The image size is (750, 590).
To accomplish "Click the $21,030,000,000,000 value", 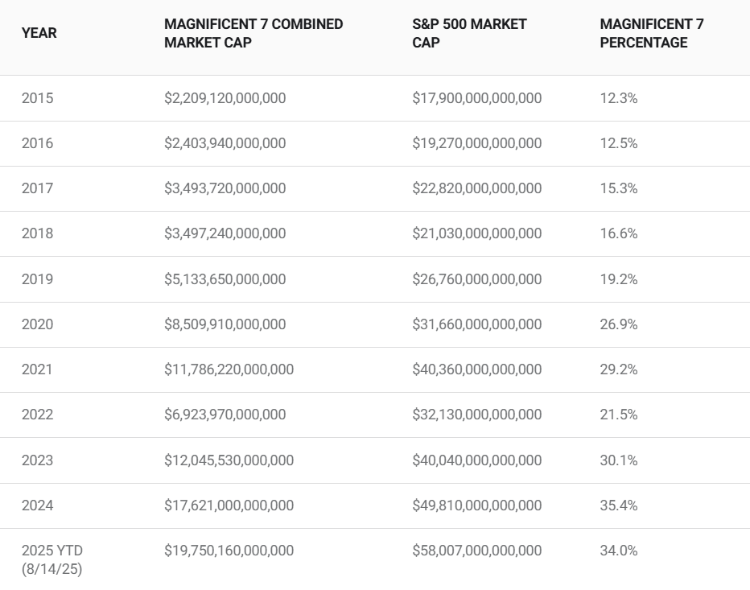I will [477, 233].
